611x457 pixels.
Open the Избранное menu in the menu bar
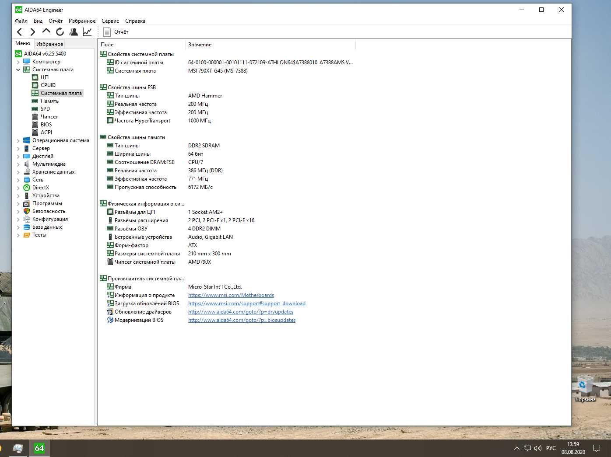[82, 21]
